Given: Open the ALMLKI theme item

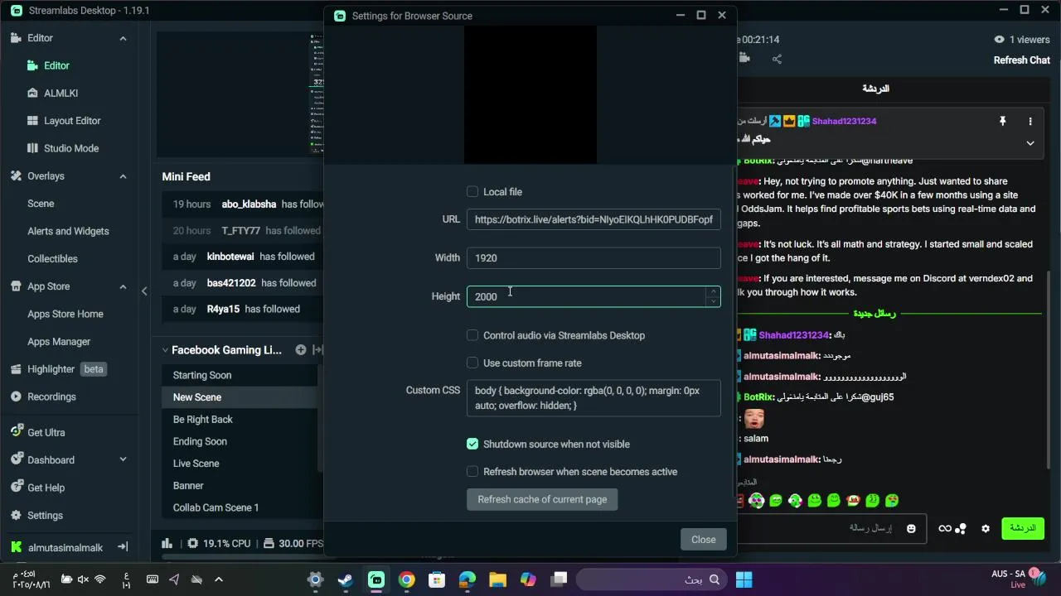Looking at the screenshot, I should pyautogui.click(x=61, y=94).
